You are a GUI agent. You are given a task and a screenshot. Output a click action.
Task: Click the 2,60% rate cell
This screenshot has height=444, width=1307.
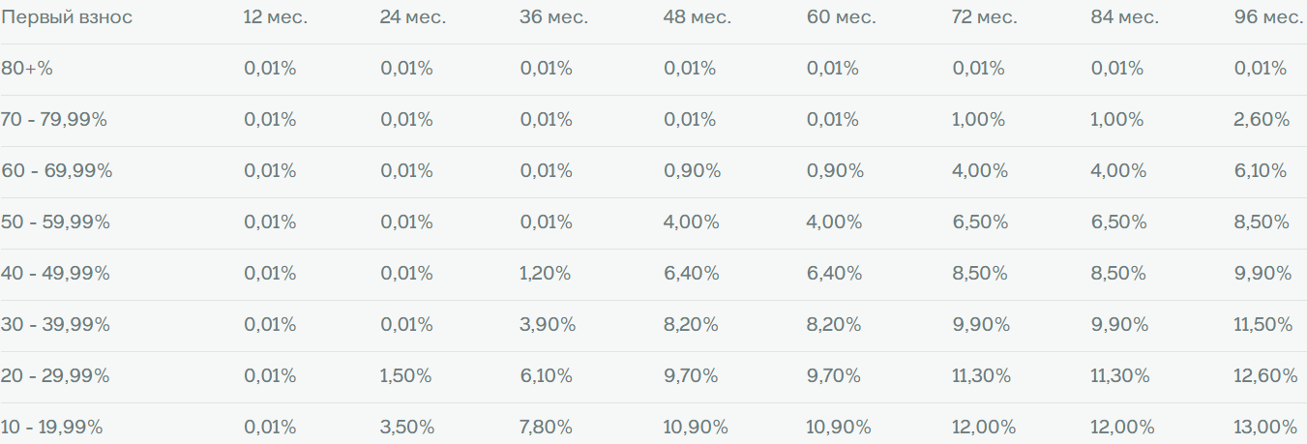coord(1262,120)
